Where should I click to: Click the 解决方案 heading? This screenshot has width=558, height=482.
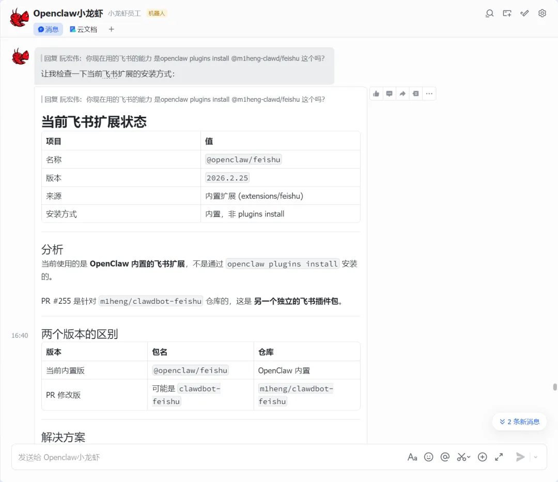click(64, 437)
